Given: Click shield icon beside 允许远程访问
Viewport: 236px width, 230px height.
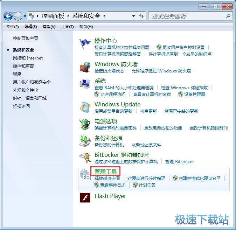Looking at the screenshot, I should 97,94.
